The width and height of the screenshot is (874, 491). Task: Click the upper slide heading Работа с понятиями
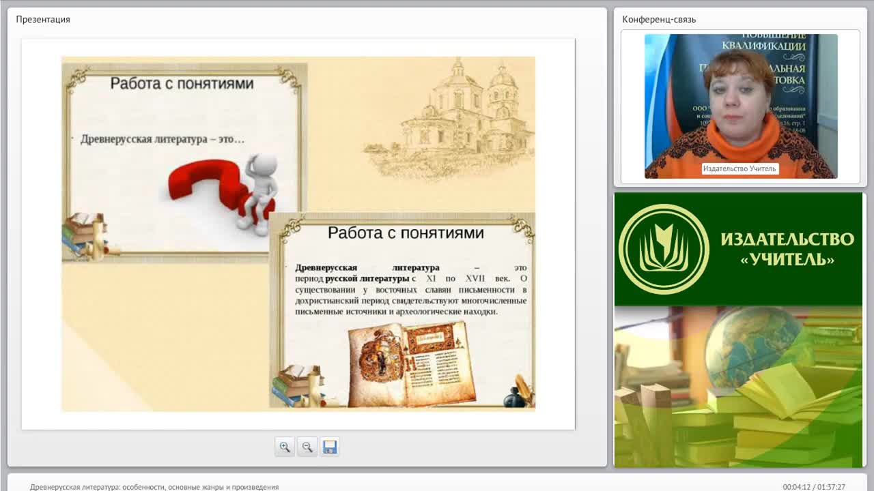click(182, 83)
